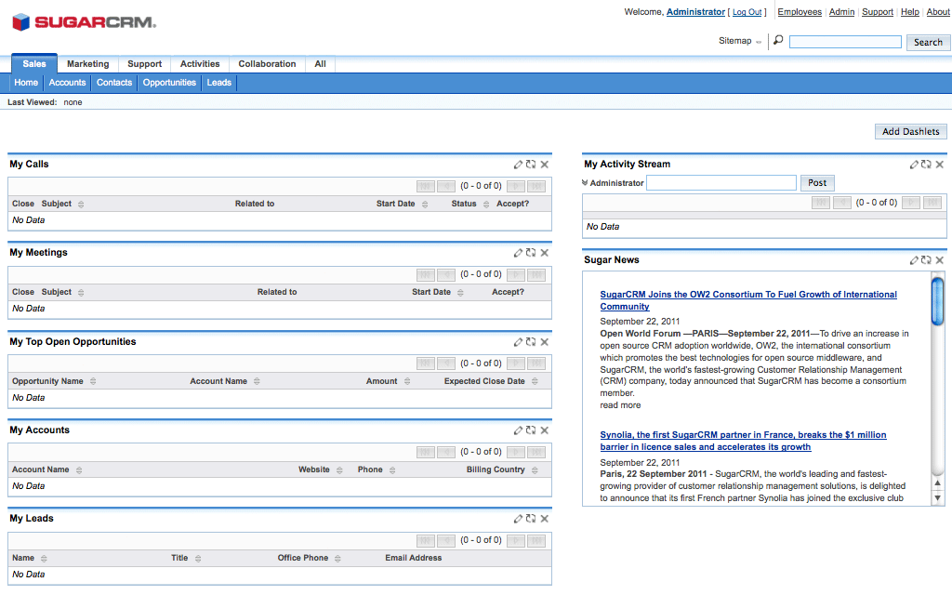Click the magnifier search icon

[778, 41]
